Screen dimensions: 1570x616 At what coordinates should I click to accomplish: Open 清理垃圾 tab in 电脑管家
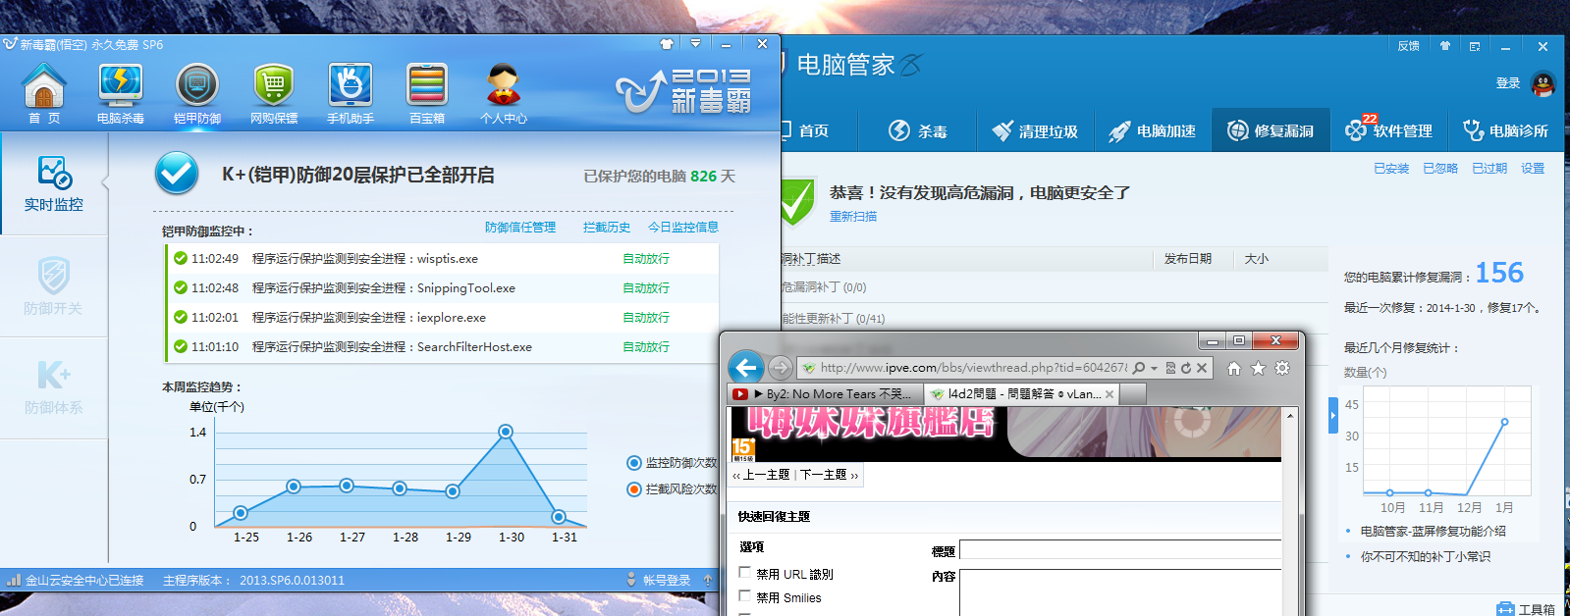(1035, 130)
